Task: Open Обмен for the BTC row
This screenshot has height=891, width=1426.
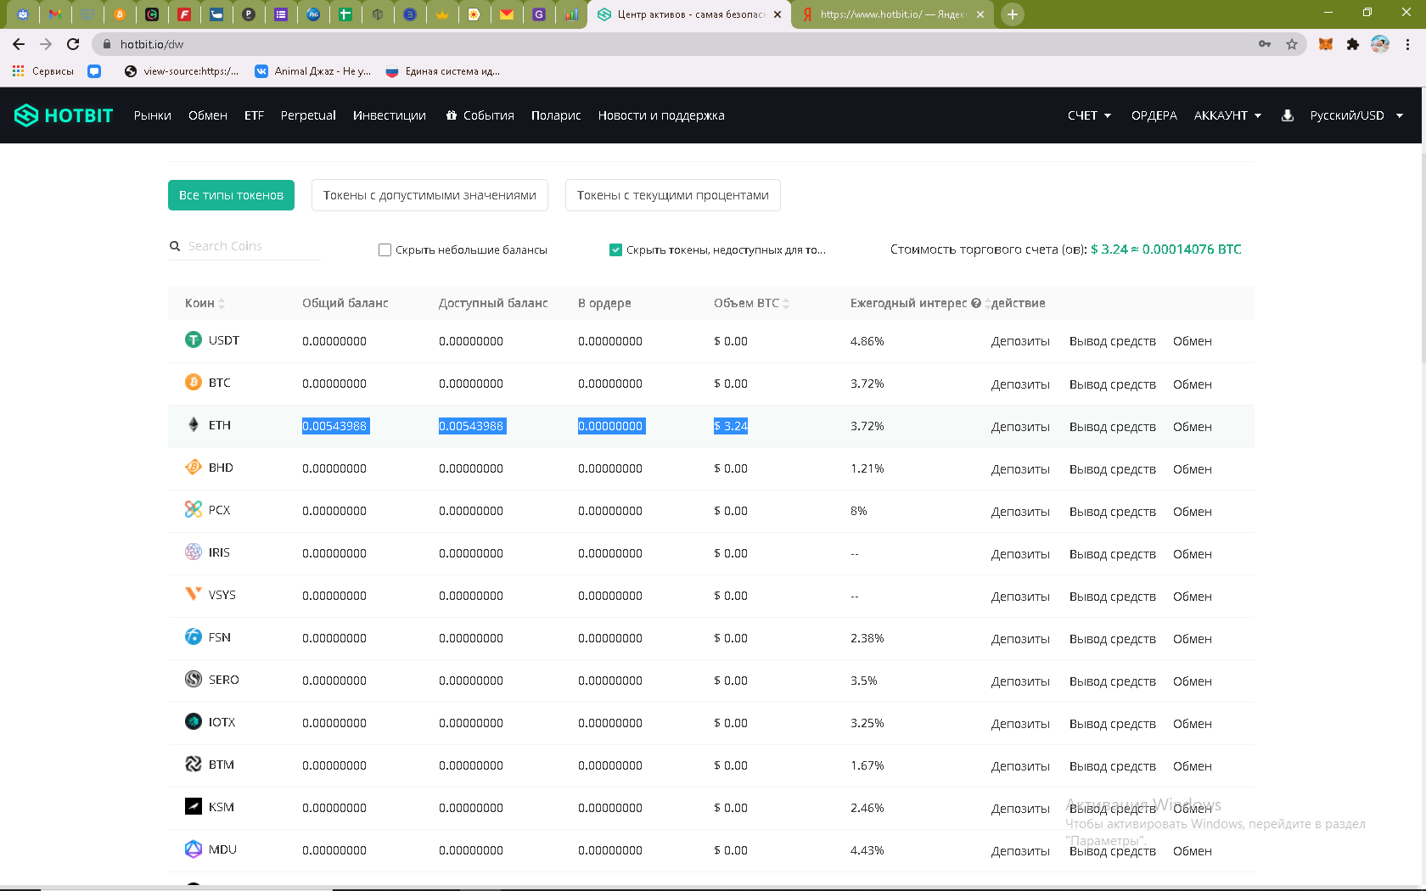Action: (x=1193, y=384)
